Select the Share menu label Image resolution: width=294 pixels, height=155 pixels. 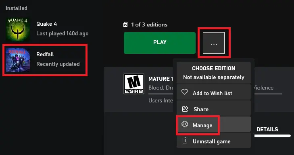201,109
